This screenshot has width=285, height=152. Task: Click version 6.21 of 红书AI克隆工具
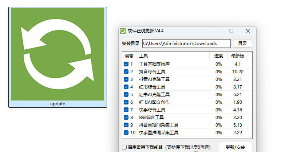(x=238, y=95)
